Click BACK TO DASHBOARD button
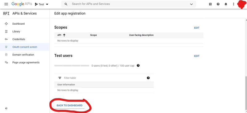 coord(69,105)
